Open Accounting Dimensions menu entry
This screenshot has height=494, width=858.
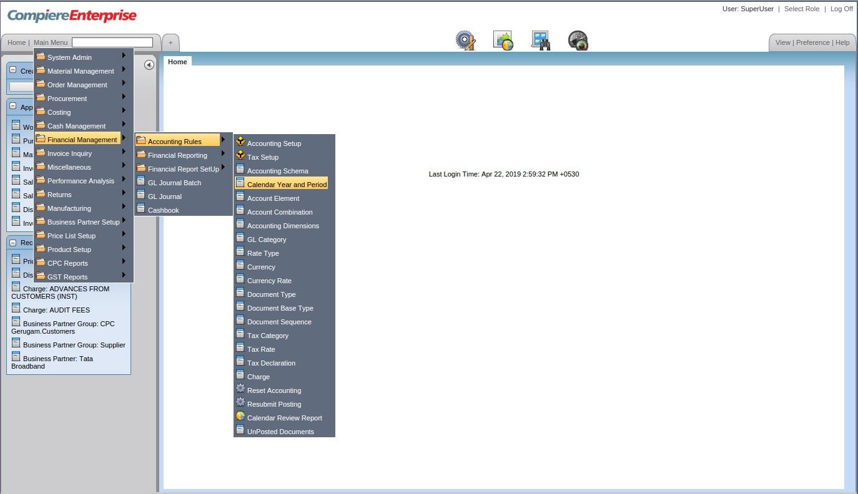click(284, 225)
